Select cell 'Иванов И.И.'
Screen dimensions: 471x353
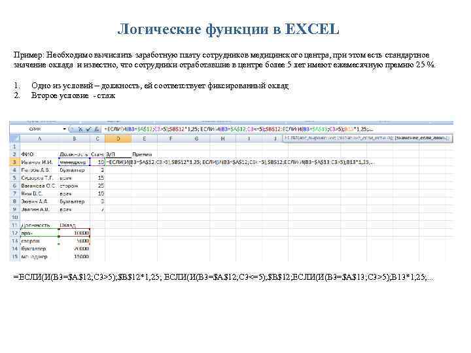click(39, 162)
